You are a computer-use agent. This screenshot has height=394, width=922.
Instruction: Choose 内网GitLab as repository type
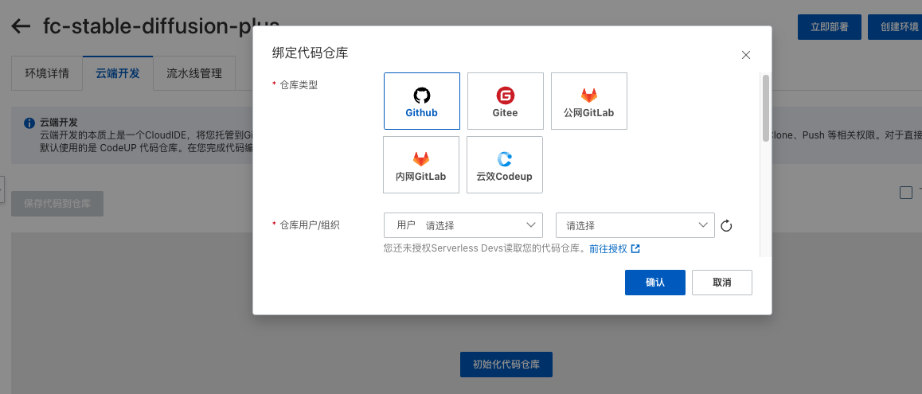[x=421, y=165]
